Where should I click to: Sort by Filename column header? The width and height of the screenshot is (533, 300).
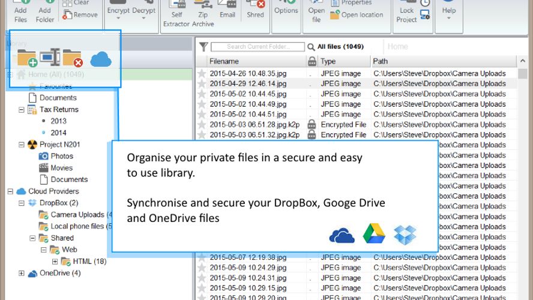click(x=256, y=61)
